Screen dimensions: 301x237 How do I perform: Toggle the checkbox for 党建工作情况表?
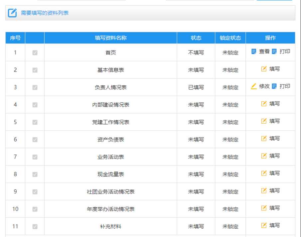coord(35,122)
